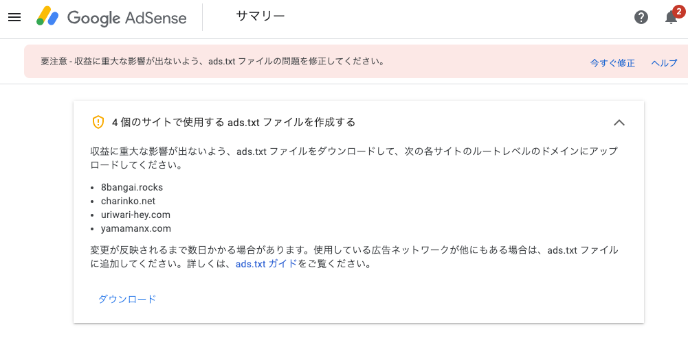Select the charinko.net list entry
Viewport: 688px width, 340px height.
pos(128,202)
